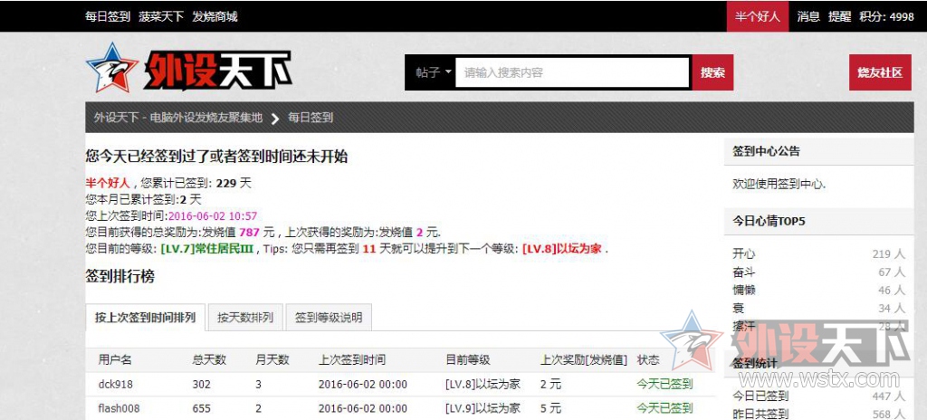Open user dck918 in ranking table
Image resolution: width=927 pixels, height=420 pixels.
tap(115, 384)
